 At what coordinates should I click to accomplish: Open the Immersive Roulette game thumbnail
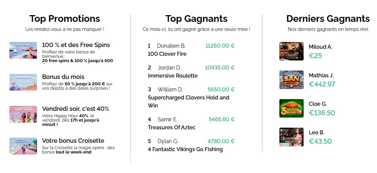pos(292,137)
